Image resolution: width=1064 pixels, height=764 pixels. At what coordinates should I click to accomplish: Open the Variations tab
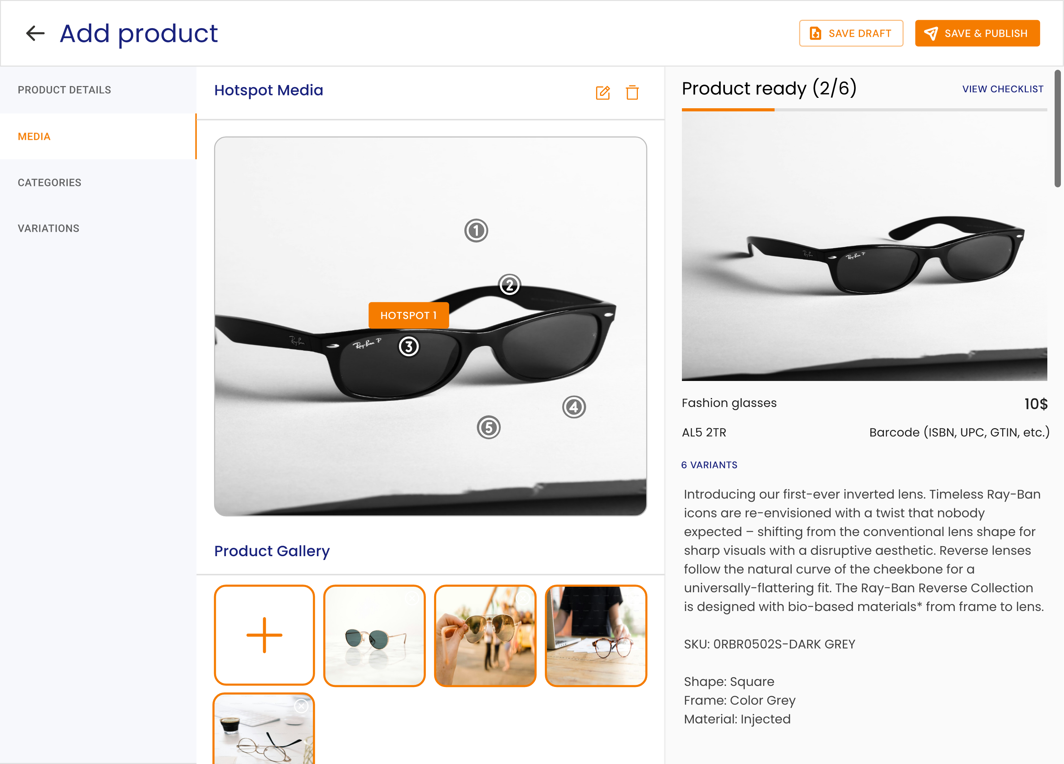point(48,228)
